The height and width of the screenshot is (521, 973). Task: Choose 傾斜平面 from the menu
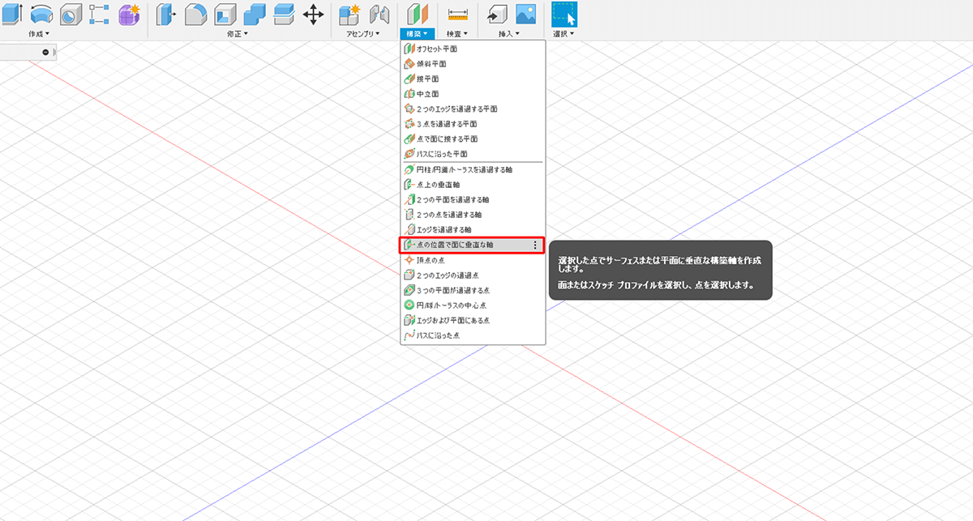[x=473, y=64]
